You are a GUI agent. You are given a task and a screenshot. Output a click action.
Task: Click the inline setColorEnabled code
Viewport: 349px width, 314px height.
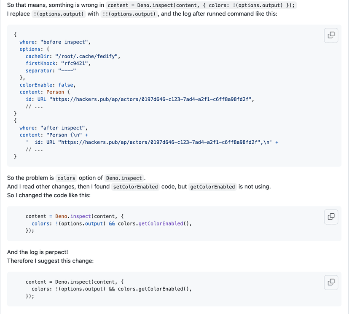click(x=136, y=187)
